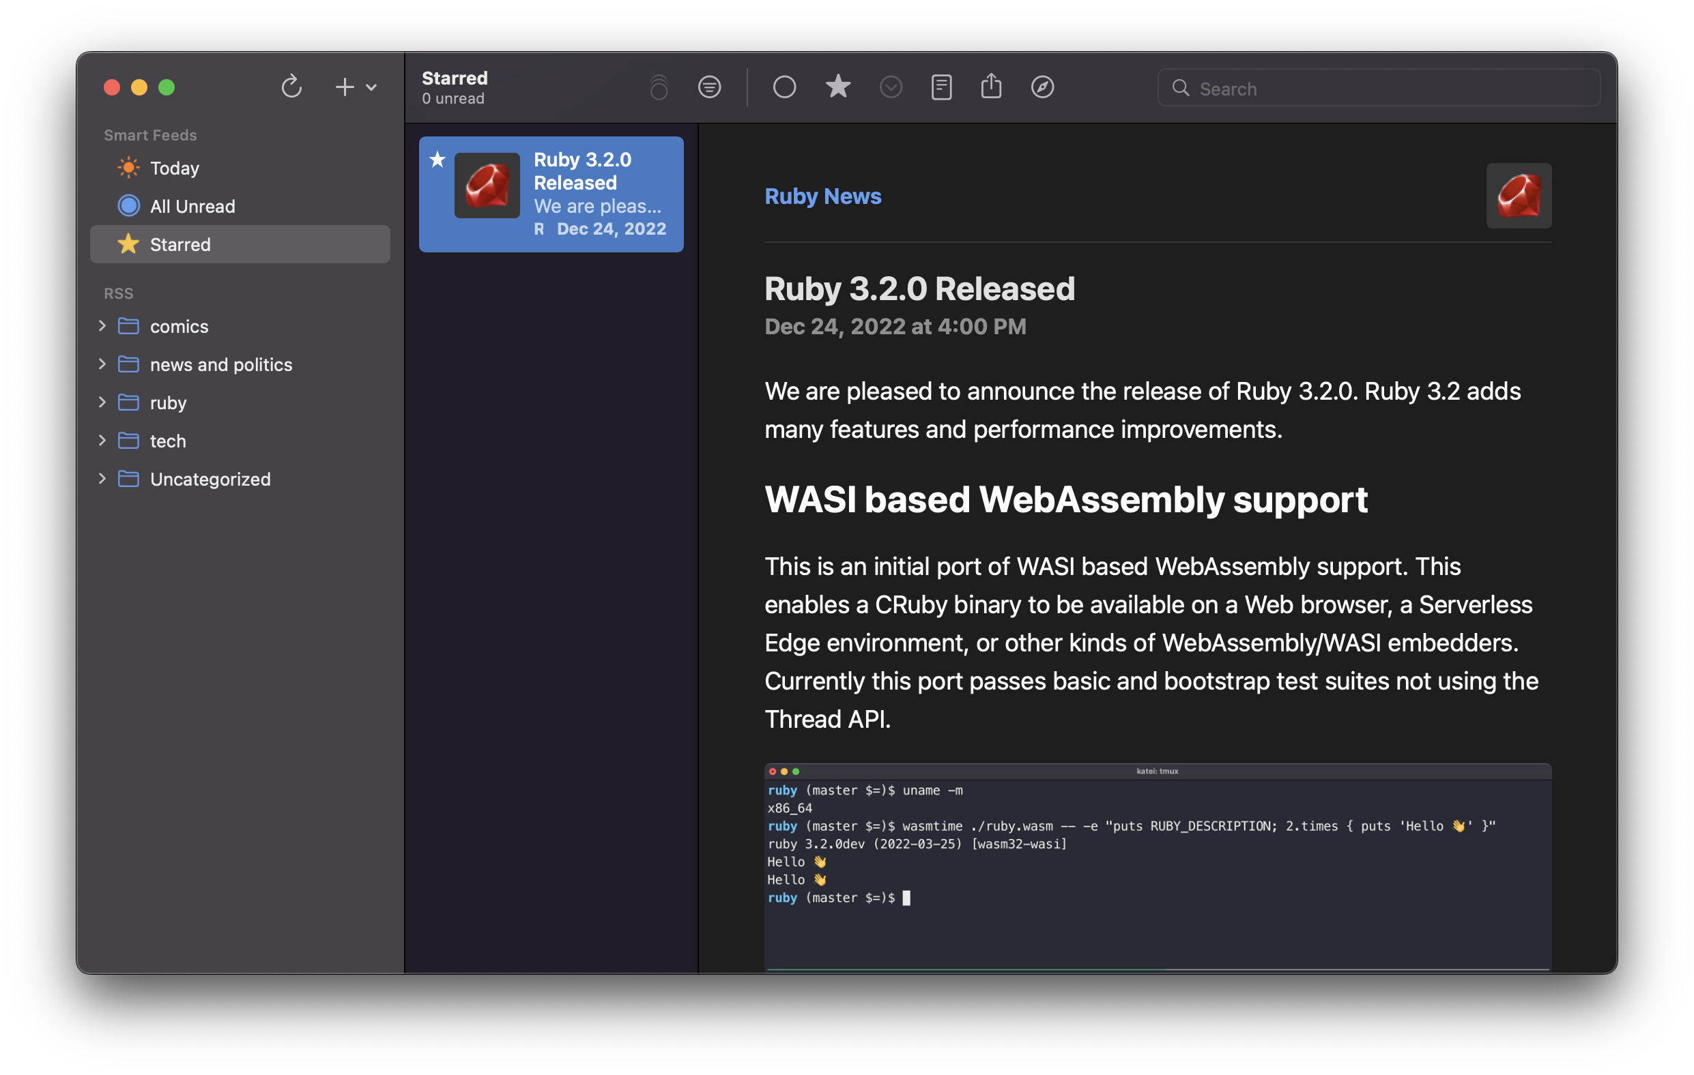Viewport: 1694px width, 1075px height.
Task: Click the Ruby 3.2.0 Released article title
Action: tap(919, 289)
